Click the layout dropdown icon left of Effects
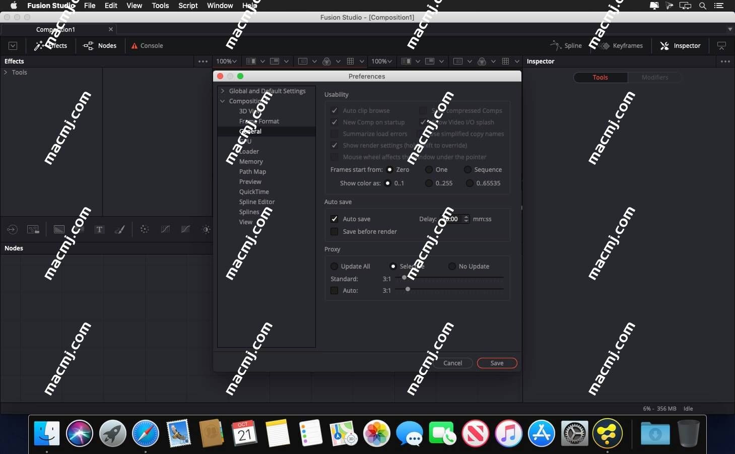The width and height of the screenshot is (735, 454). [x=13, y=46]
